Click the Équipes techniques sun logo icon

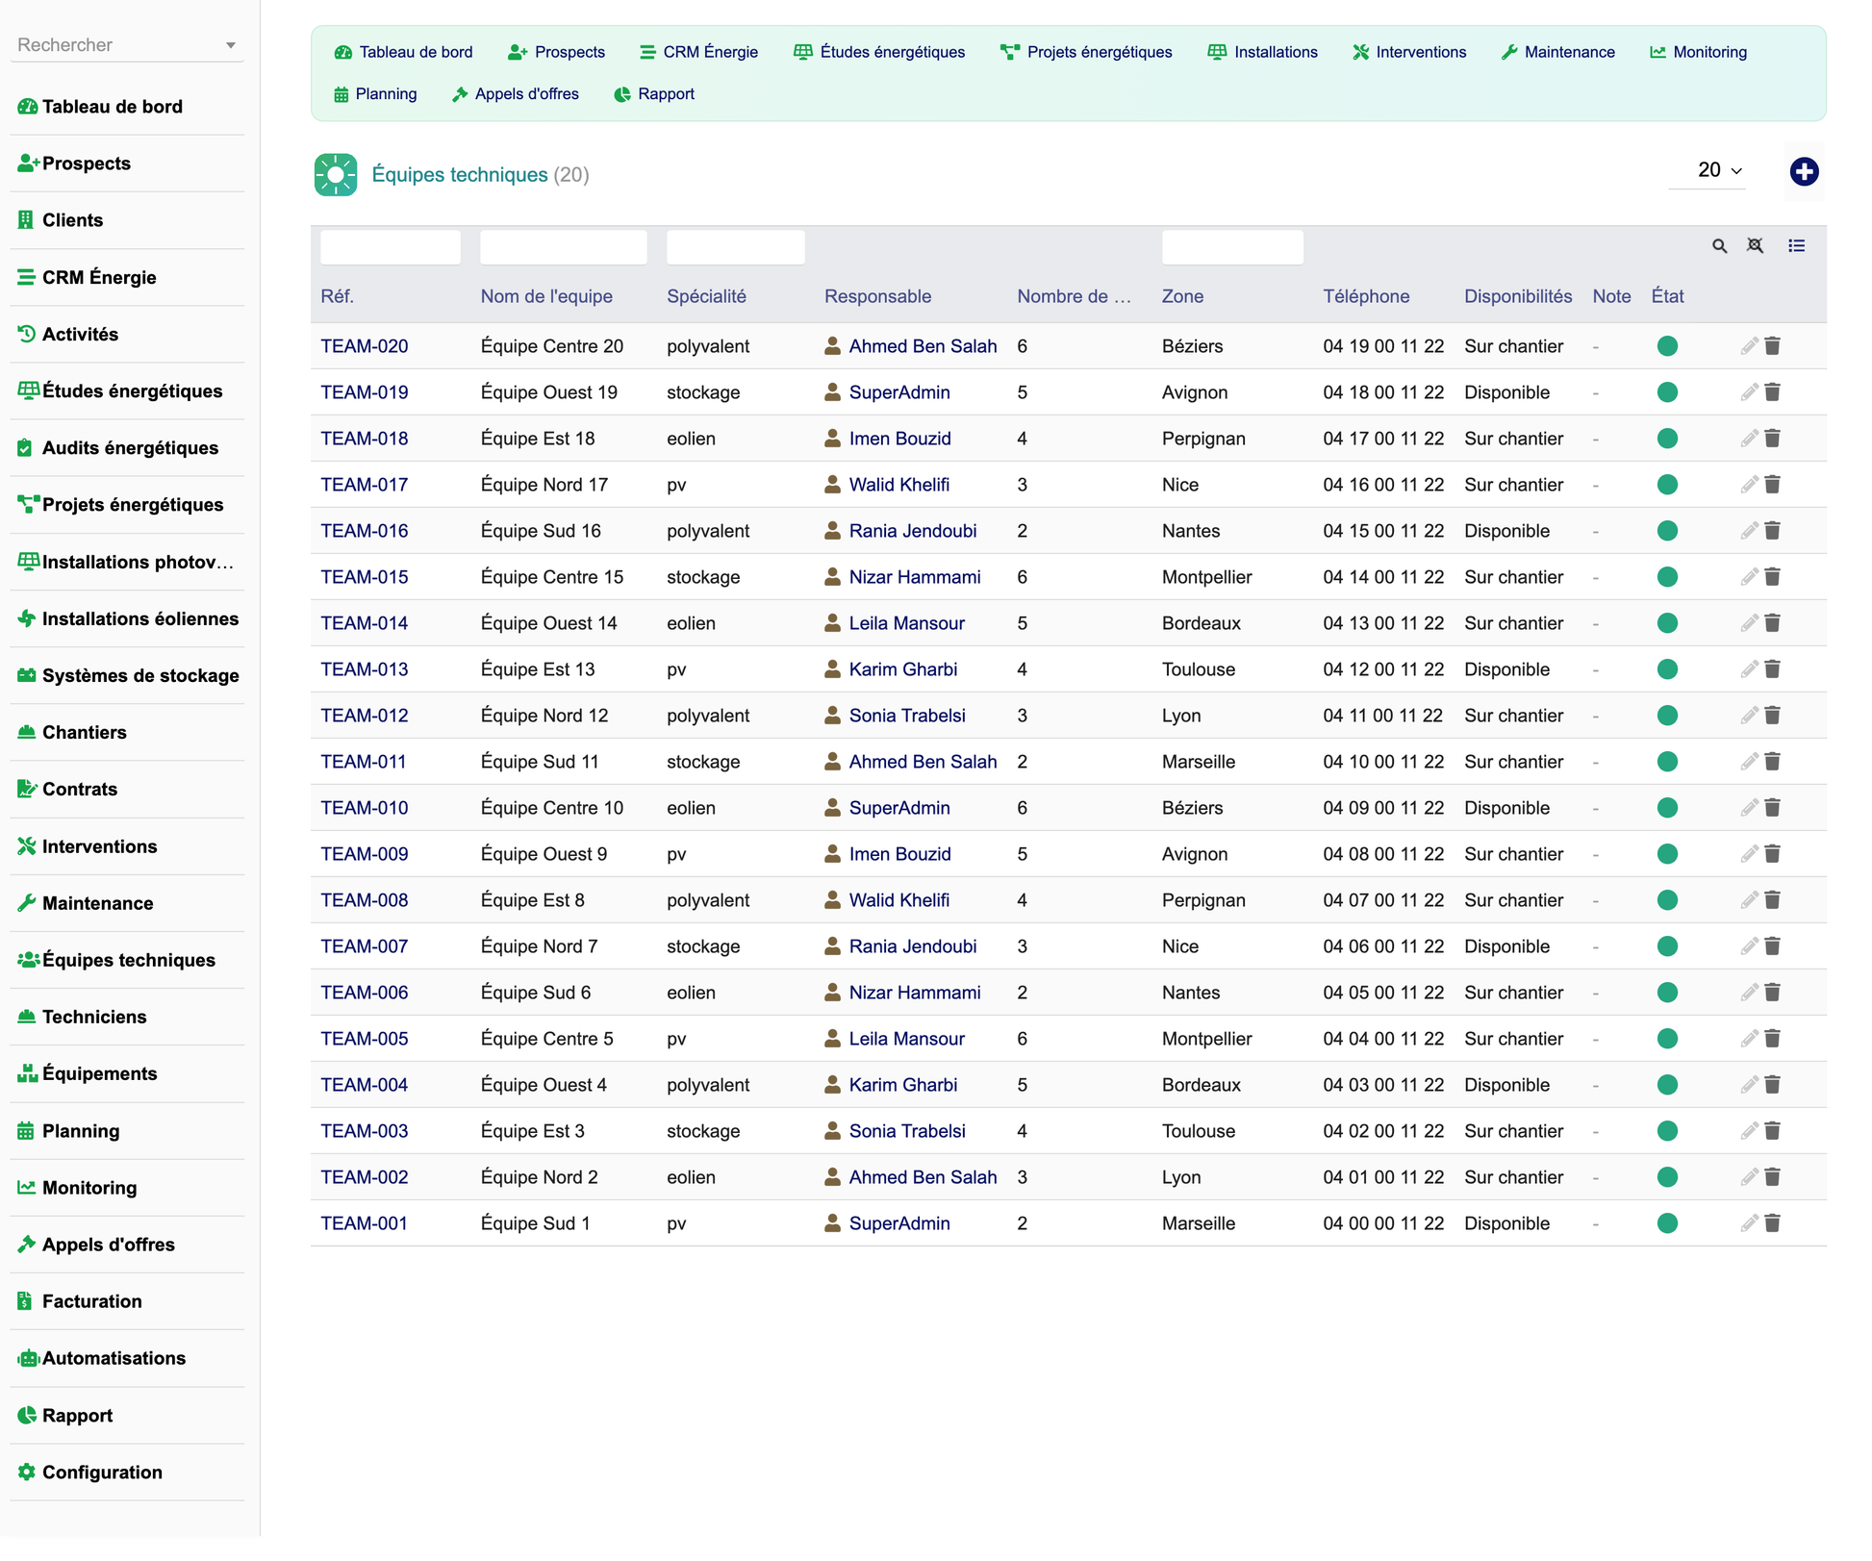pyautogui.click(x=335, y=174)
